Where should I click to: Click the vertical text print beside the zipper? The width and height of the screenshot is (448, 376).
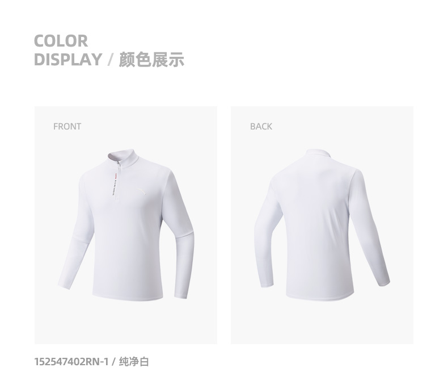point(113,185)
